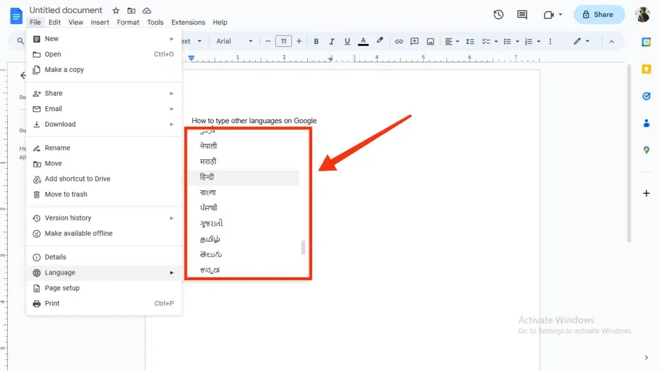The image size is (660, 371).
Task: Open the text alignment dropdown
Action: pos(452,41)
